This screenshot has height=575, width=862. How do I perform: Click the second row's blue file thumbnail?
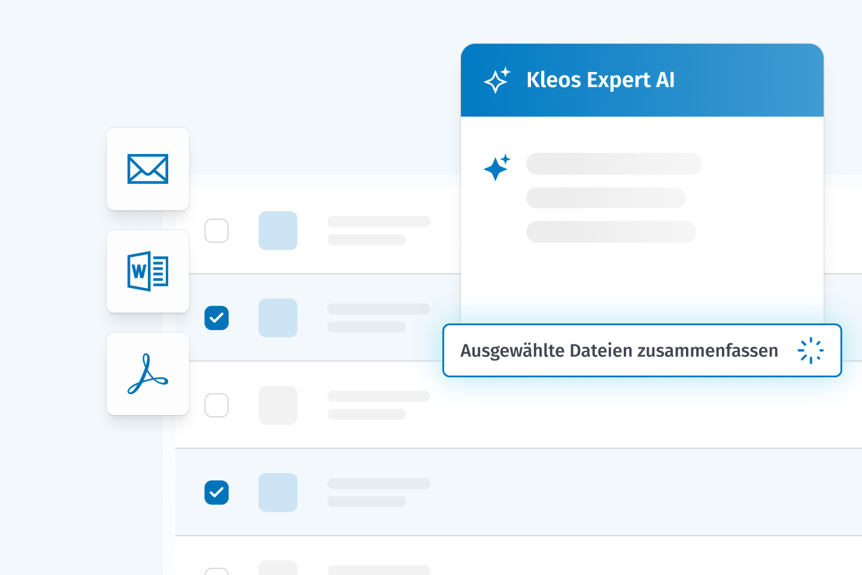[x=278, y=318]
